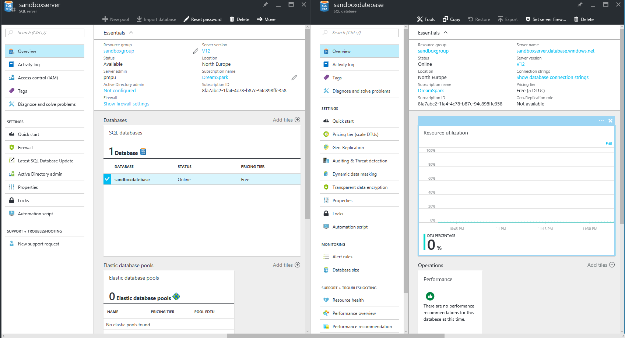Remove the Resource utilization tile
Screen dimensions: 625x338
[610, 121]
